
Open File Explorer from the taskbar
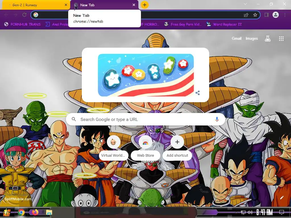click(49, 212)
